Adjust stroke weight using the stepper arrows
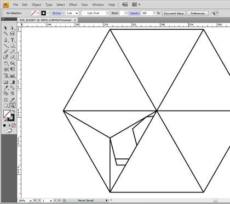230x204 pixels. [64, 13]
